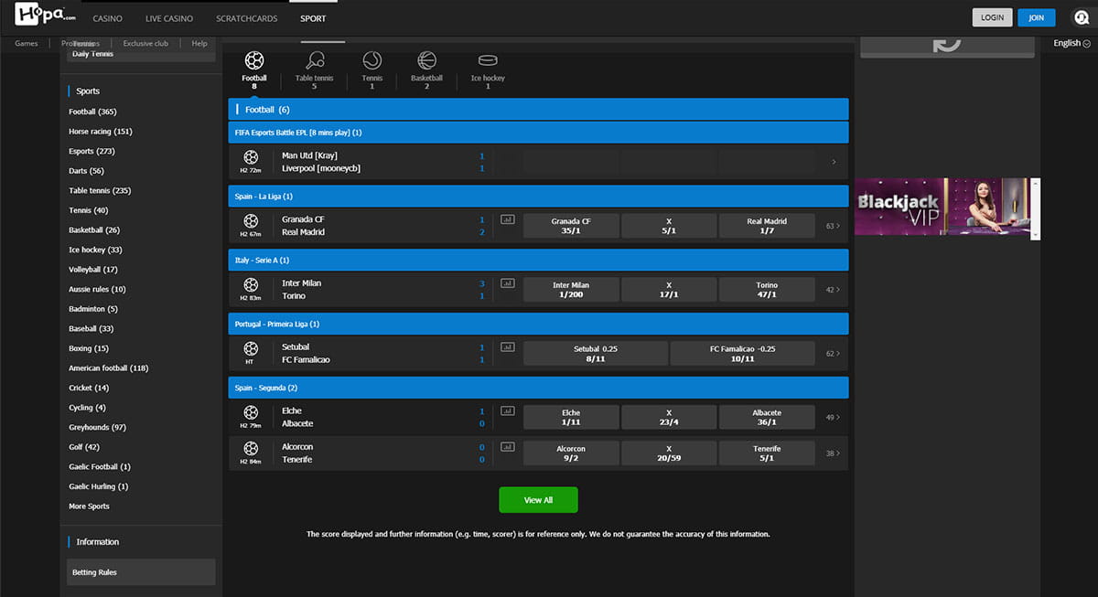Open the English language dropdown
The image size is (1098, 597).
1071,43
